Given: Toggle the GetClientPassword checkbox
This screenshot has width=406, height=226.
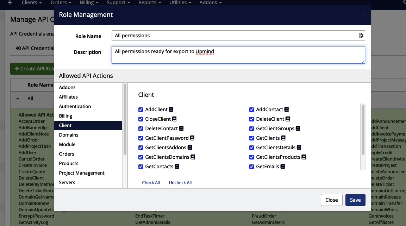Looking at the screenshot, I should (140, 138).
